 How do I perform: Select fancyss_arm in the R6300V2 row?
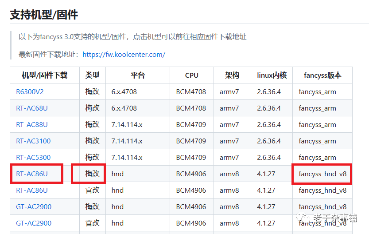317,92
